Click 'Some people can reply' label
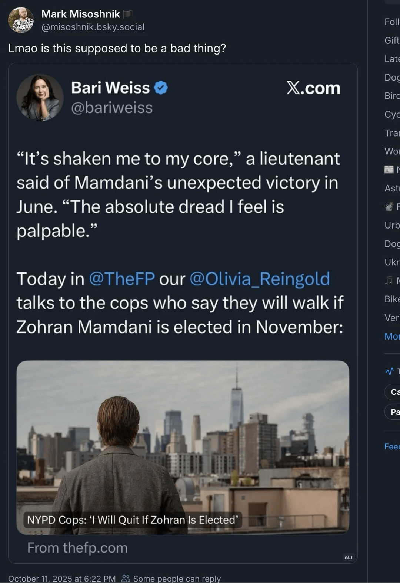 point(177,578)
